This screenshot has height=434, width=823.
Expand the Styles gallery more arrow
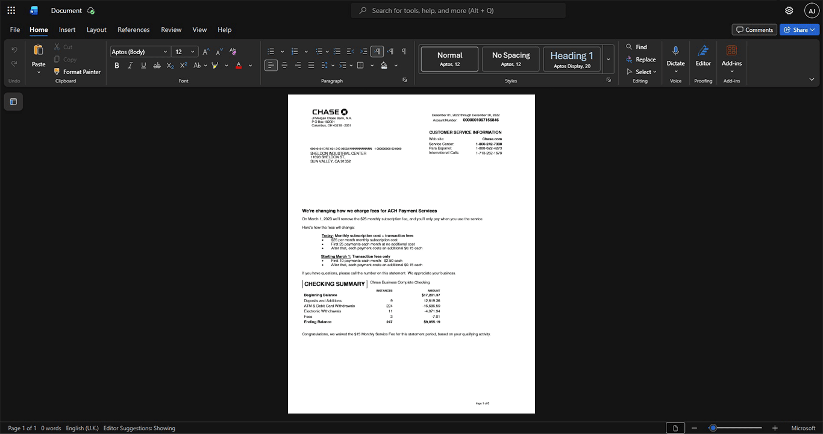pos(609,59)
